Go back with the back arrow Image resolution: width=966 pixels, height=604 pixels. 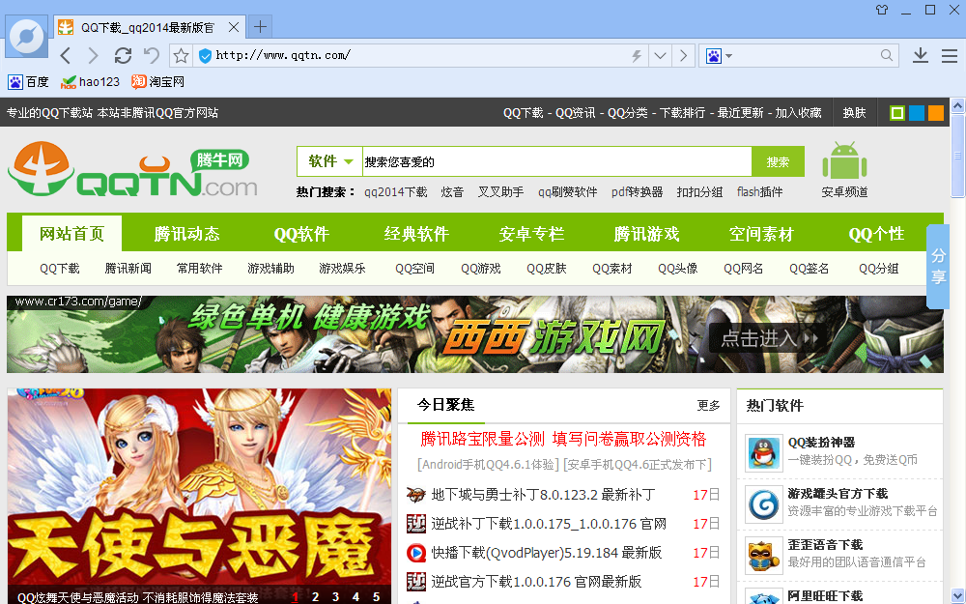coord(66,55)
